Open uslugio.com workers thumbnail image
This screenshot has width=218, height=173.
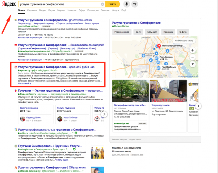[97, 152]
